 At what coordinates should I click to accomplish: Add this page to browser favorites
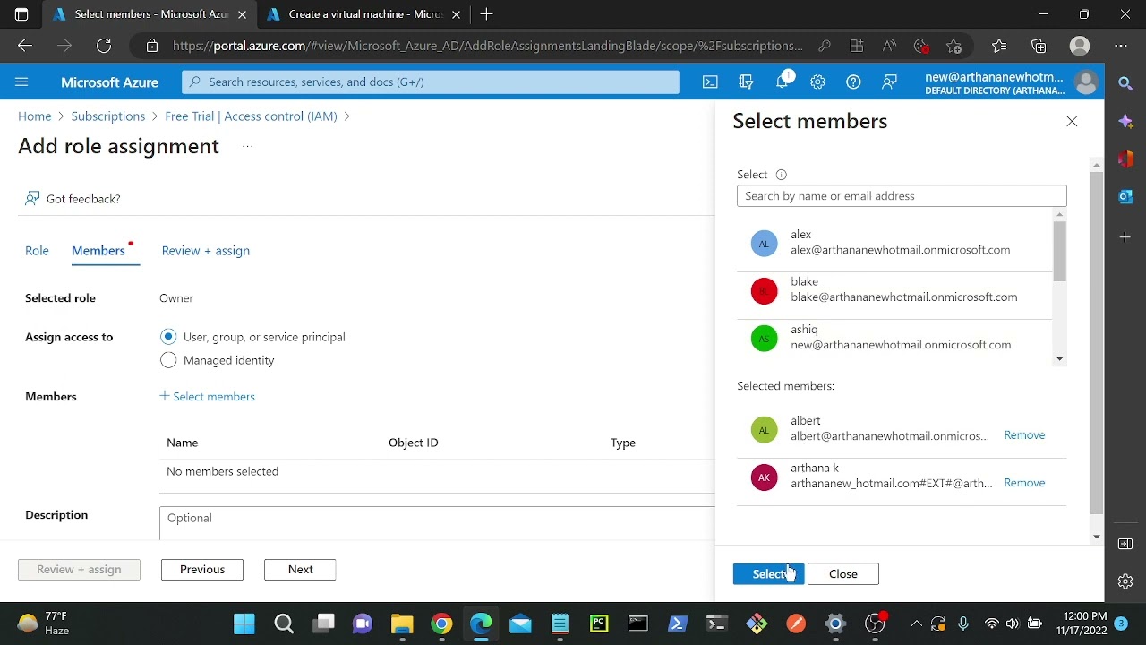tap(954, 46)
